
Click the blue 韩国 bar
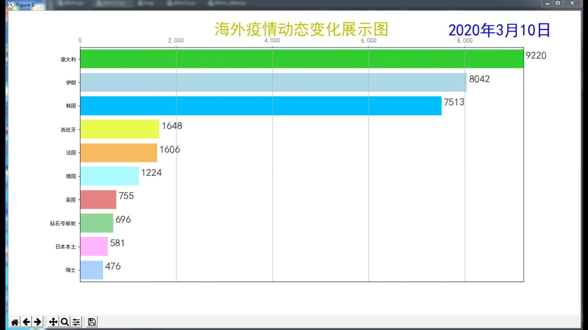tap(261, 106)
